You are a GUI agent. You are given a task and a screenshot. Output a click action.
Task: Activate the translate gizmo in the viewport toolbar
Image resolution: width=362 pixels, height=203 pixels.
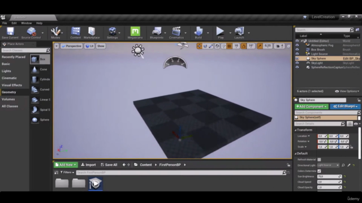[x=199, y=46]
